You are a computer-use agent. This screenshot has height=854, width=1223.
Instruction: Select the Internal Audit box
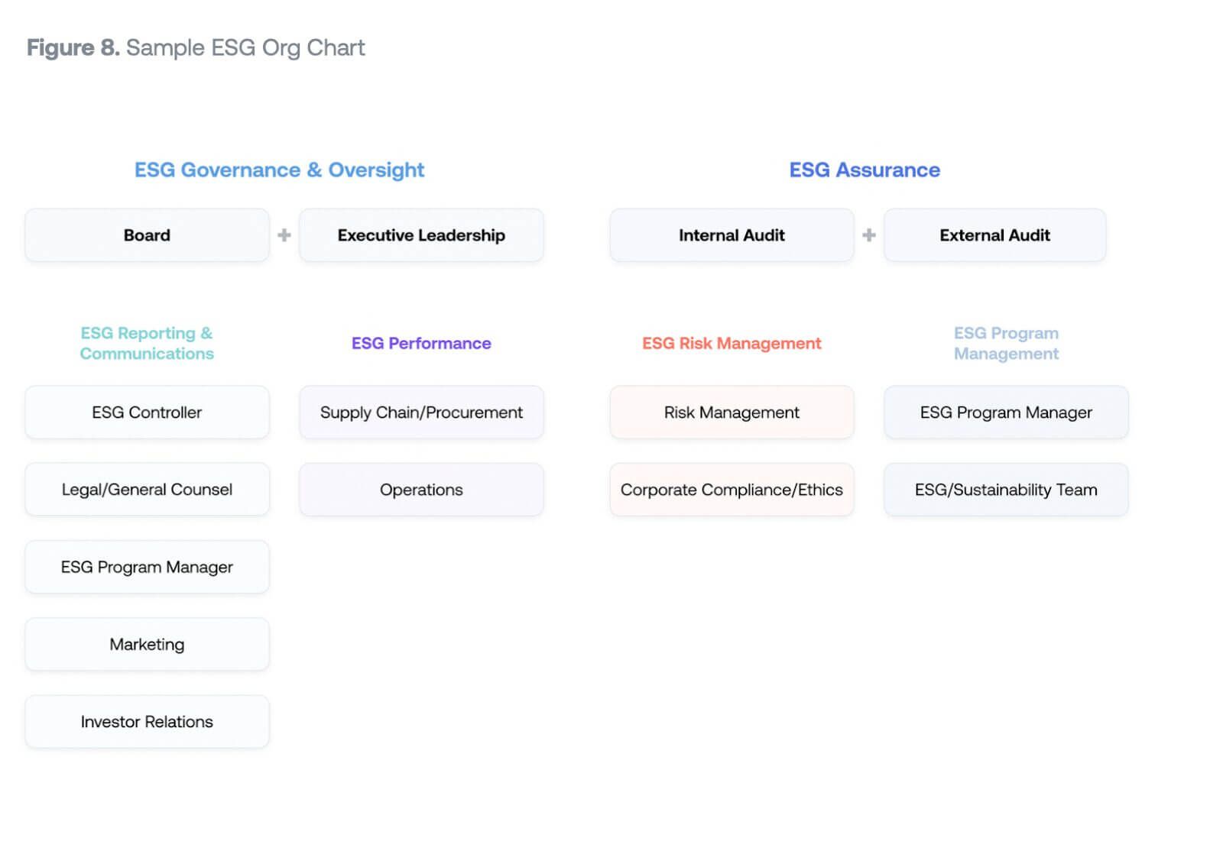[732, 235]
